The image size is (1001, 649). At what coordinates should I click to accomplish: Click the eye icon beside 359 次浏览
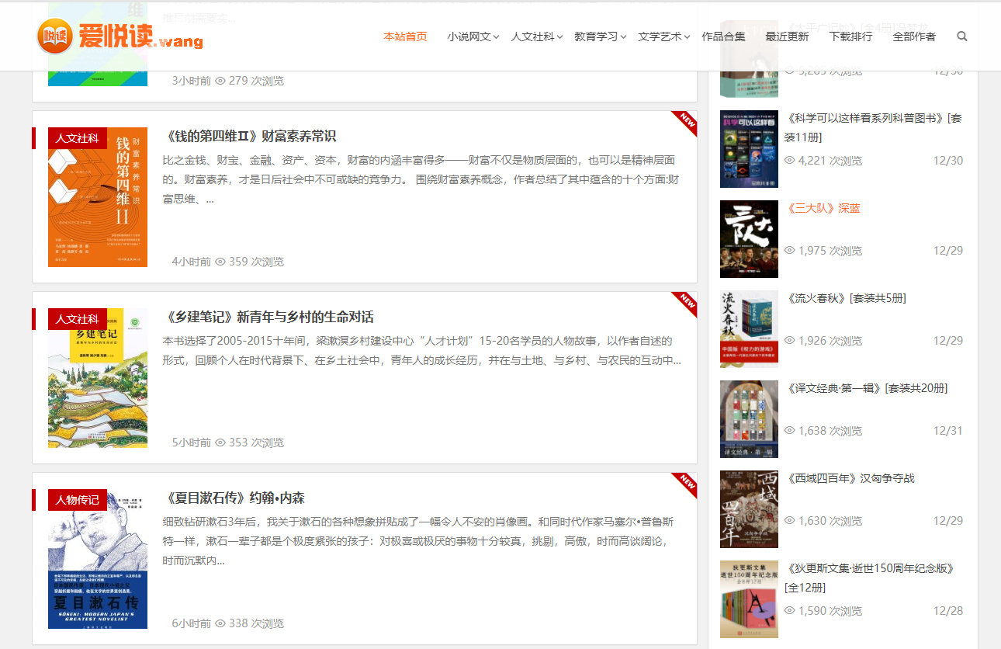tap(220, 262)
